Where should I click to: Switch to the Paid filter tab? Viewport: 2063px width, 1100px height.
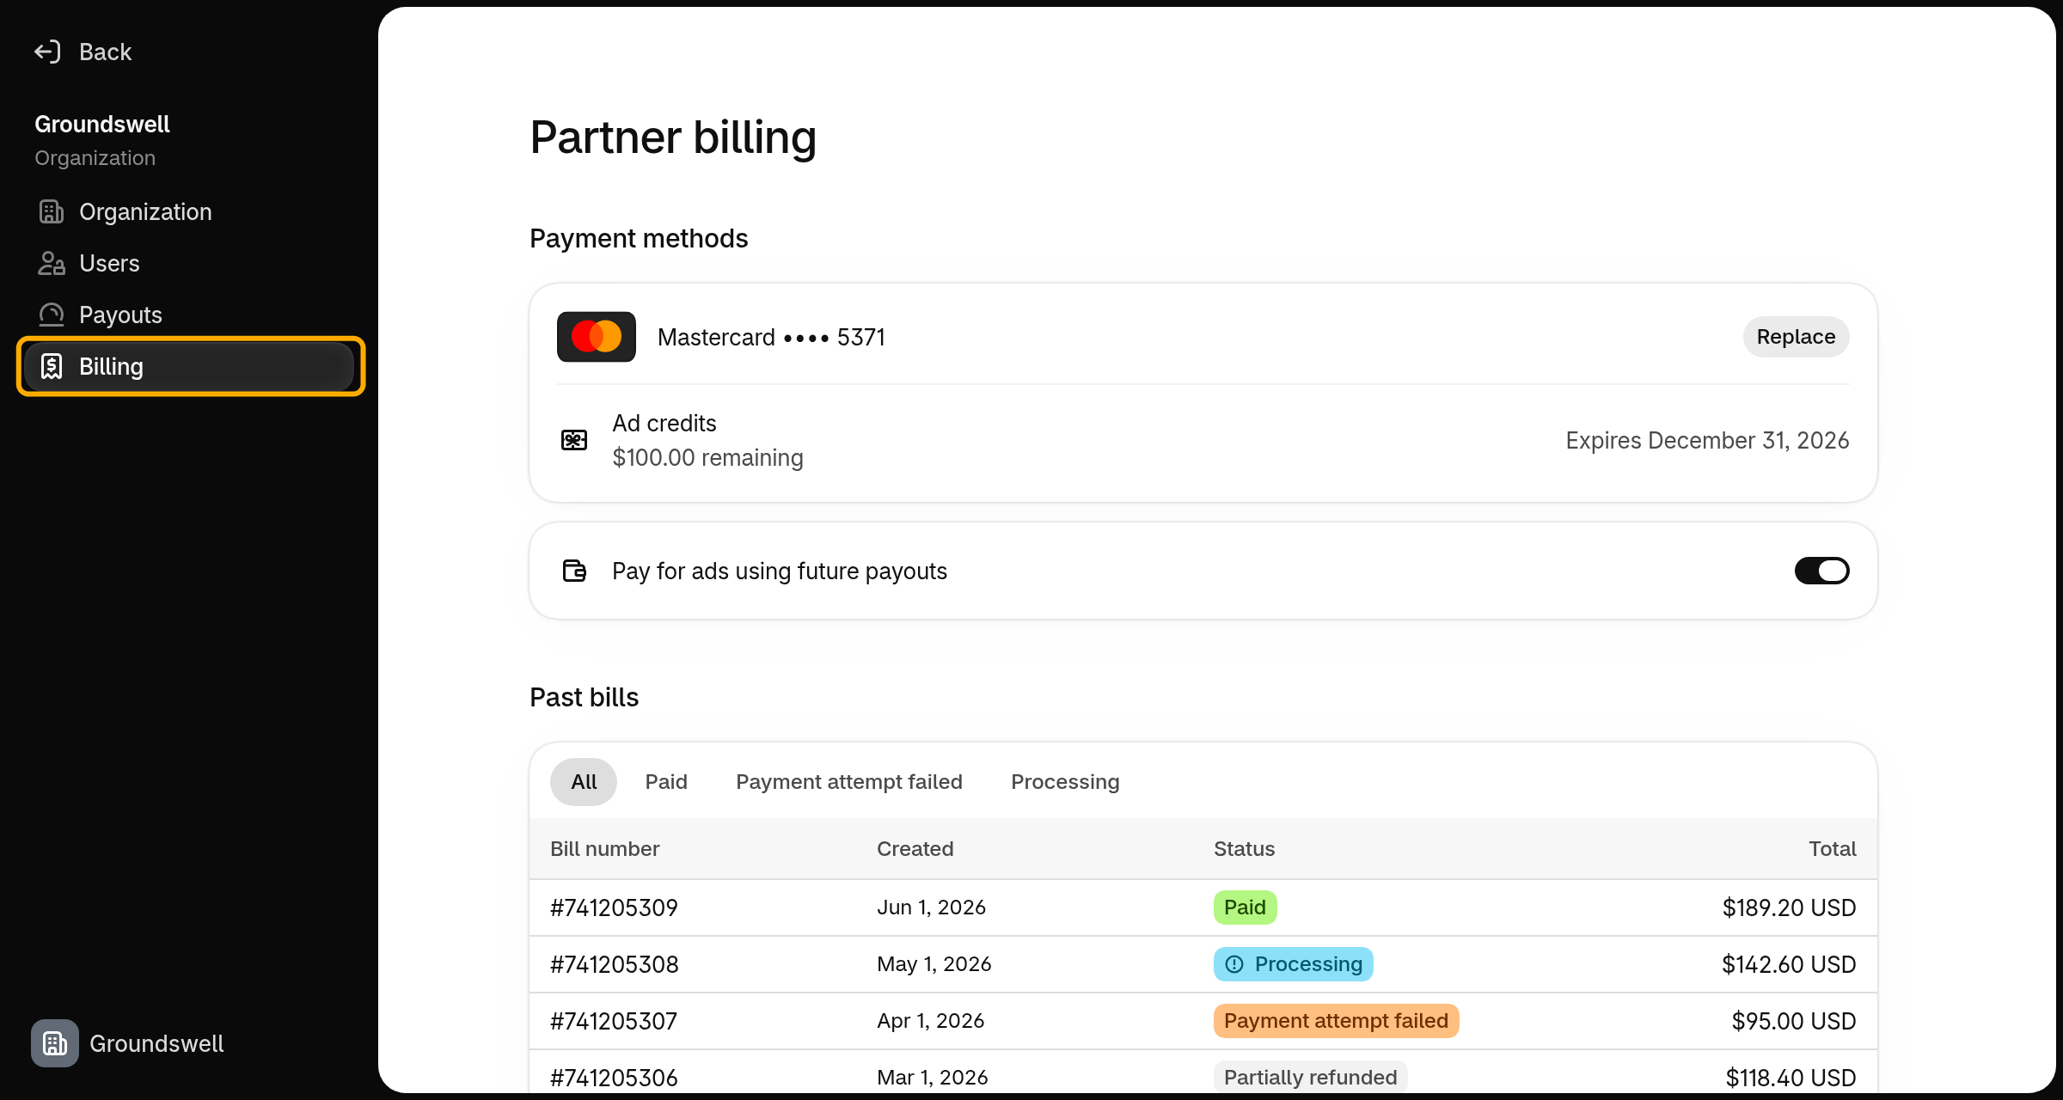tap(666, 782)
